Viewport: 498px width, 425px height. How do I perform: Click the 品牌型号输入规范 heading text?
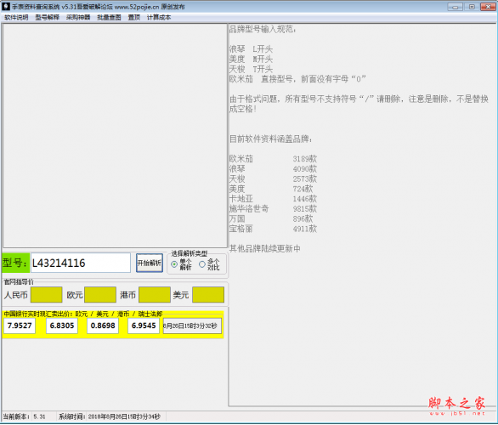(x=263, y=30)
